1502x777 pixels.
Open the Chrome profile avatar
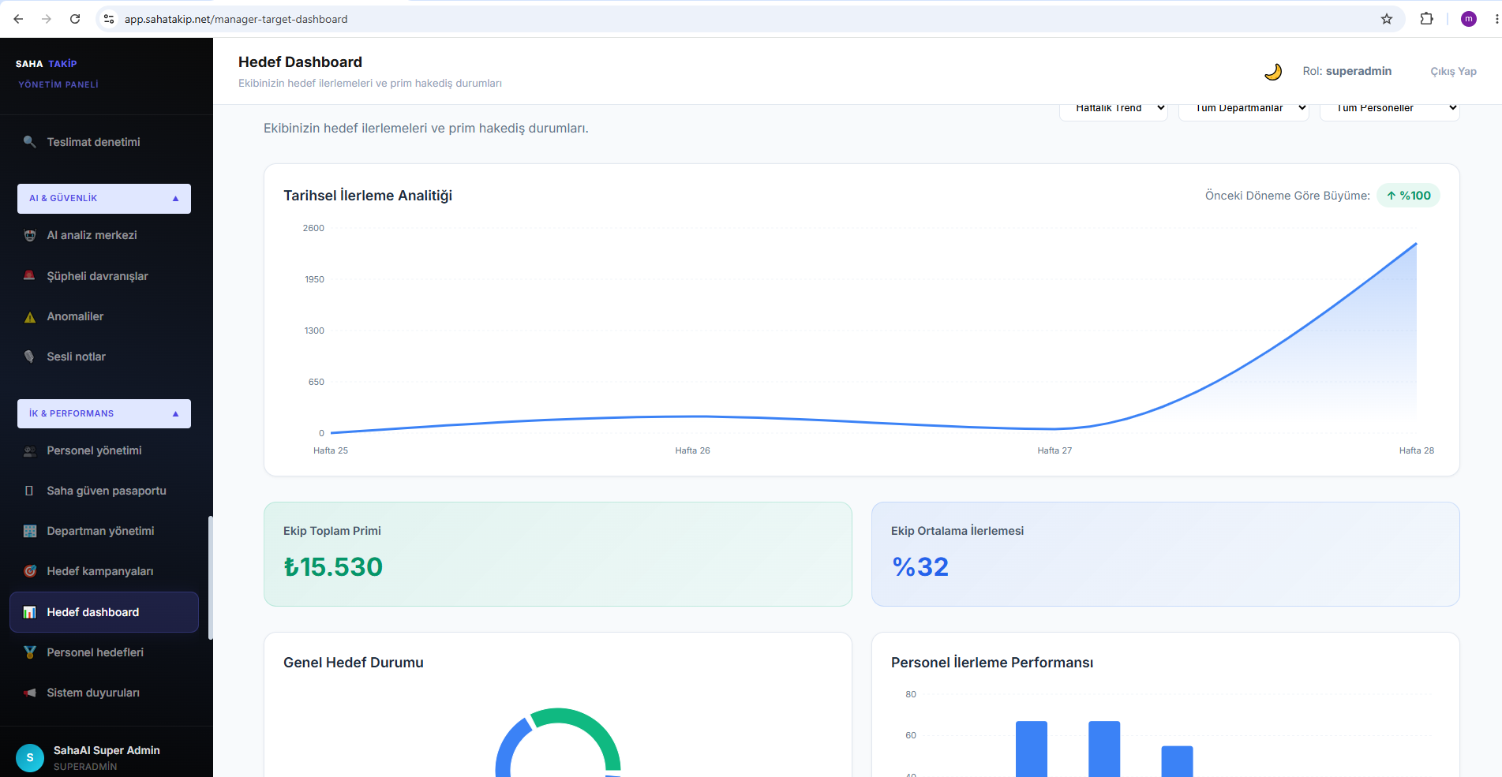1469,19
